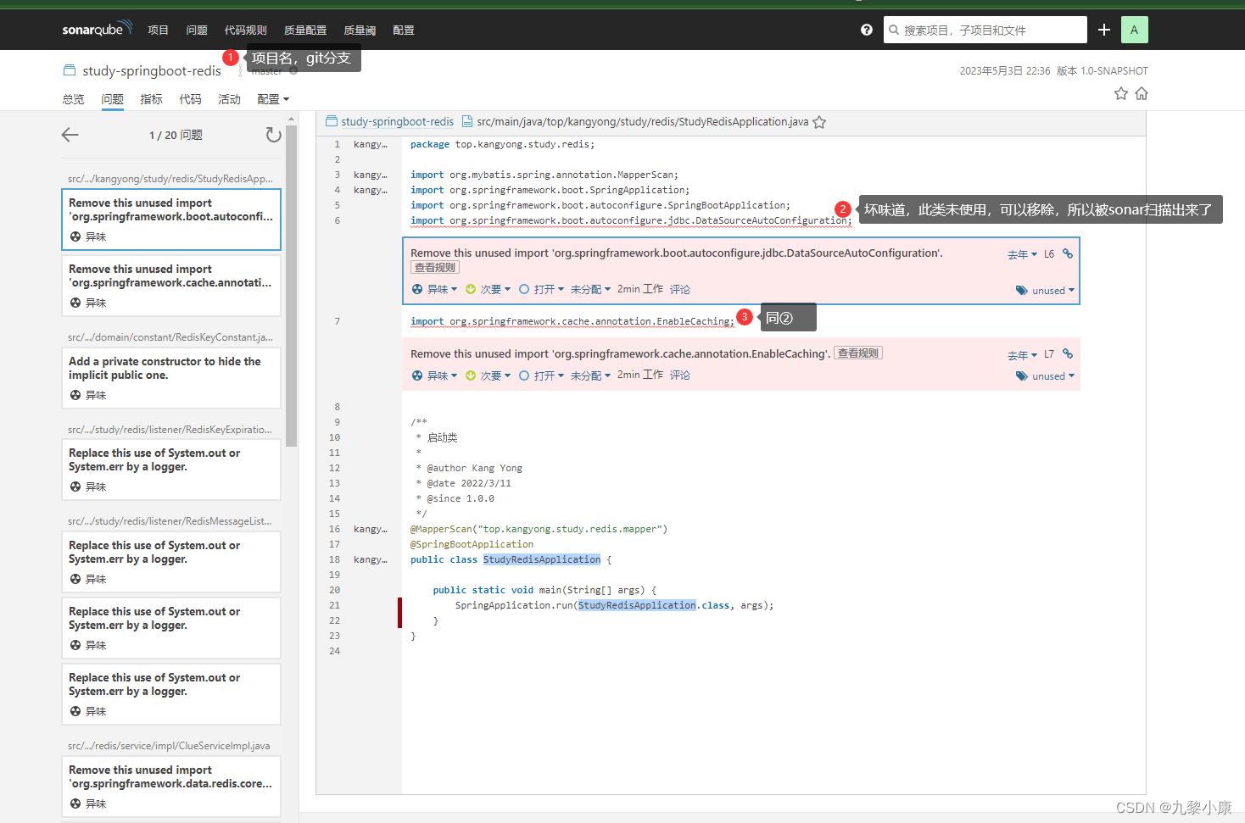Click code smell icon in private constructor issue card
Image resolution: width=1245 pixels, height=823 pixels.
tap(75, 395)
